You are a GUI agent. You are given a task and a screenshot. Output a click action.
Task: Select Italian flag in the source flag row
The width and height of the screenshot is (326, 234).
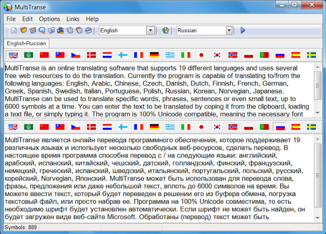point(186,55)
